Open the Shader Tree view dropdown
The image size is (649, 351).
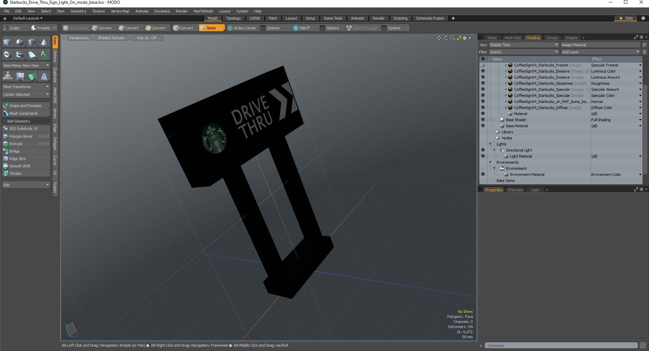(x=524, y=45)
